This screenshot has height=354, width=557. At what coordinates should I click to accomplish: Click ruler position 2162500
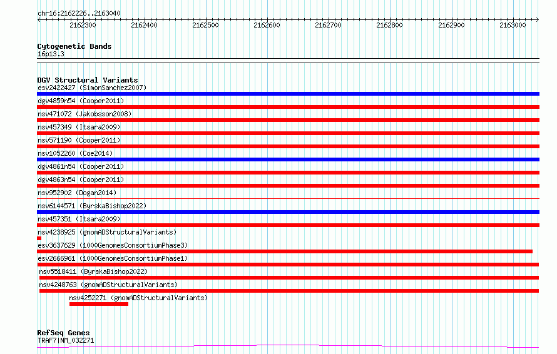tap(206, 25)
